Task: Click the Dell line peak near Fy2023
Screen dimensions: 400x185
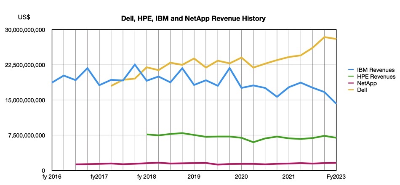Action: click(x=324, y=37)
